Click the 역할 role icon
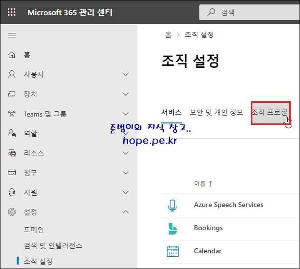 12,133
